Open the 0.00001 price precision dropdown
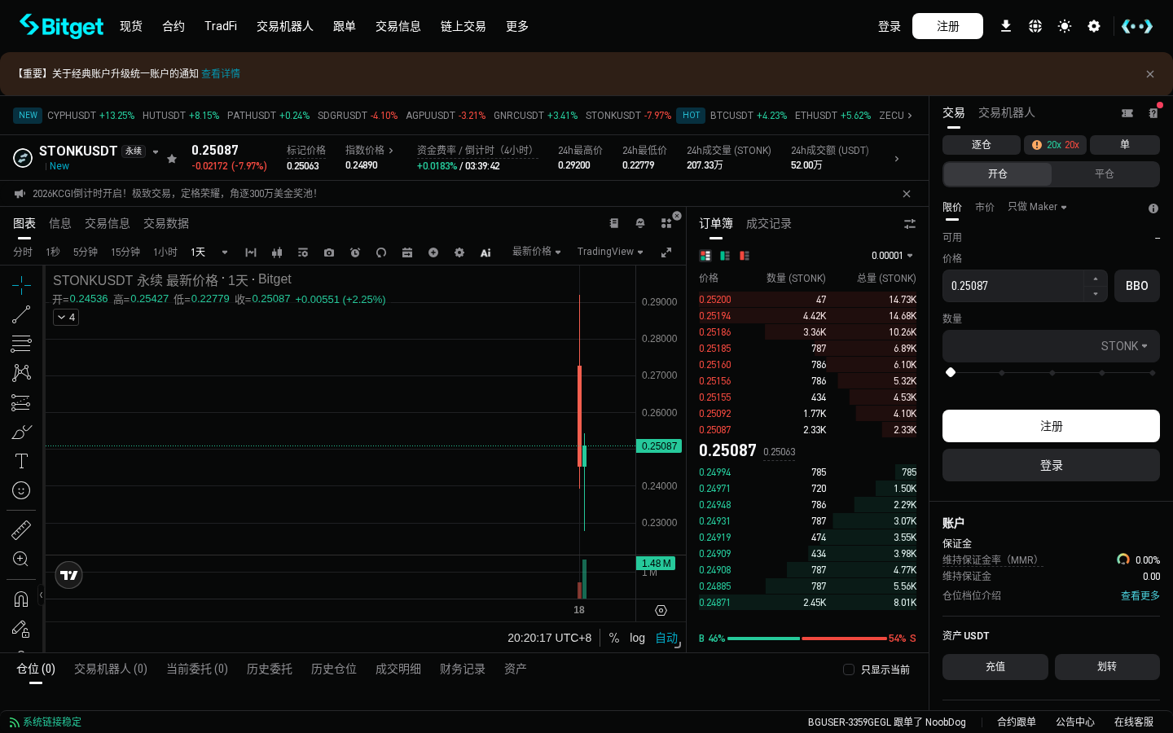This screenshot has height=733, width=1173. click(x=892, y=256)
